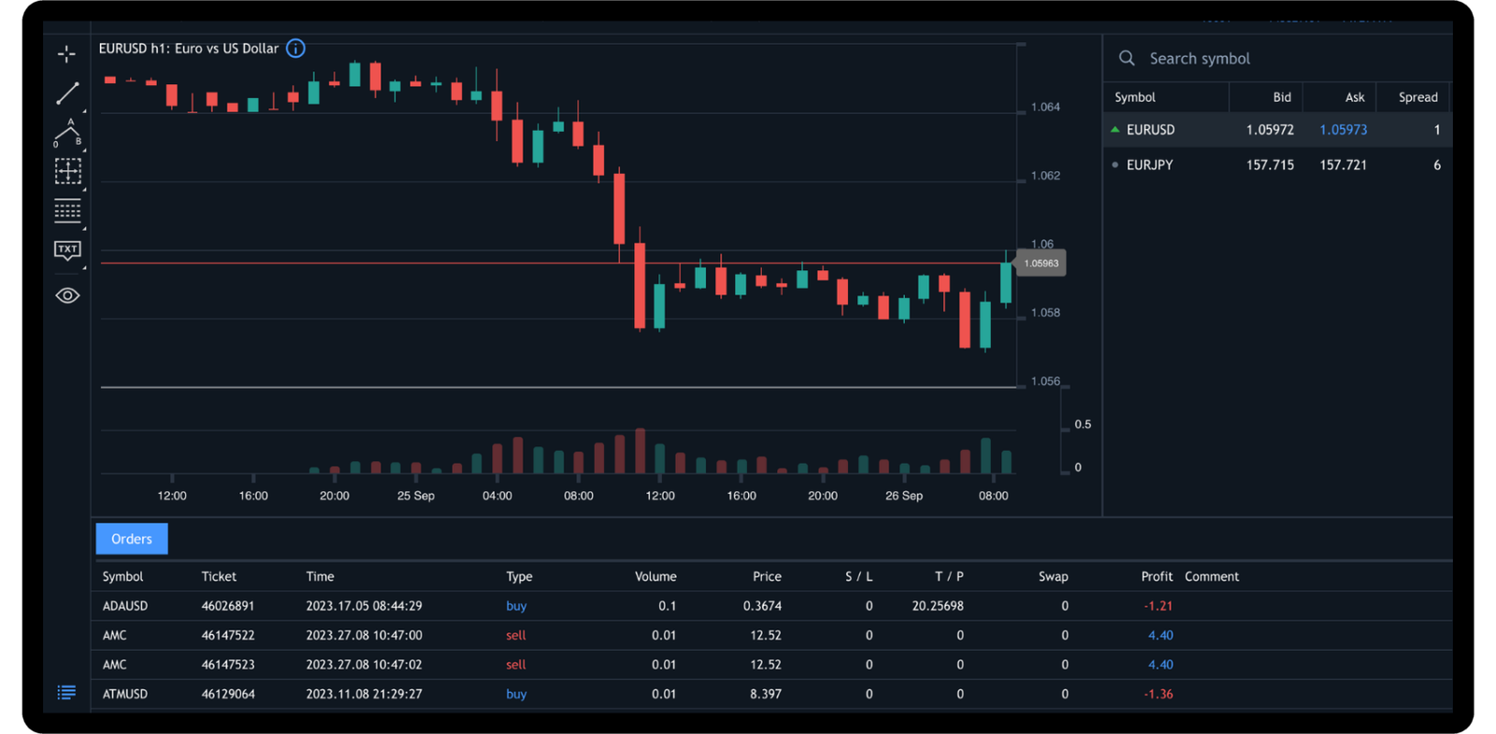Activate the dashed-box measure tool
The image size is (1496, 734).
tap(67, 171)
